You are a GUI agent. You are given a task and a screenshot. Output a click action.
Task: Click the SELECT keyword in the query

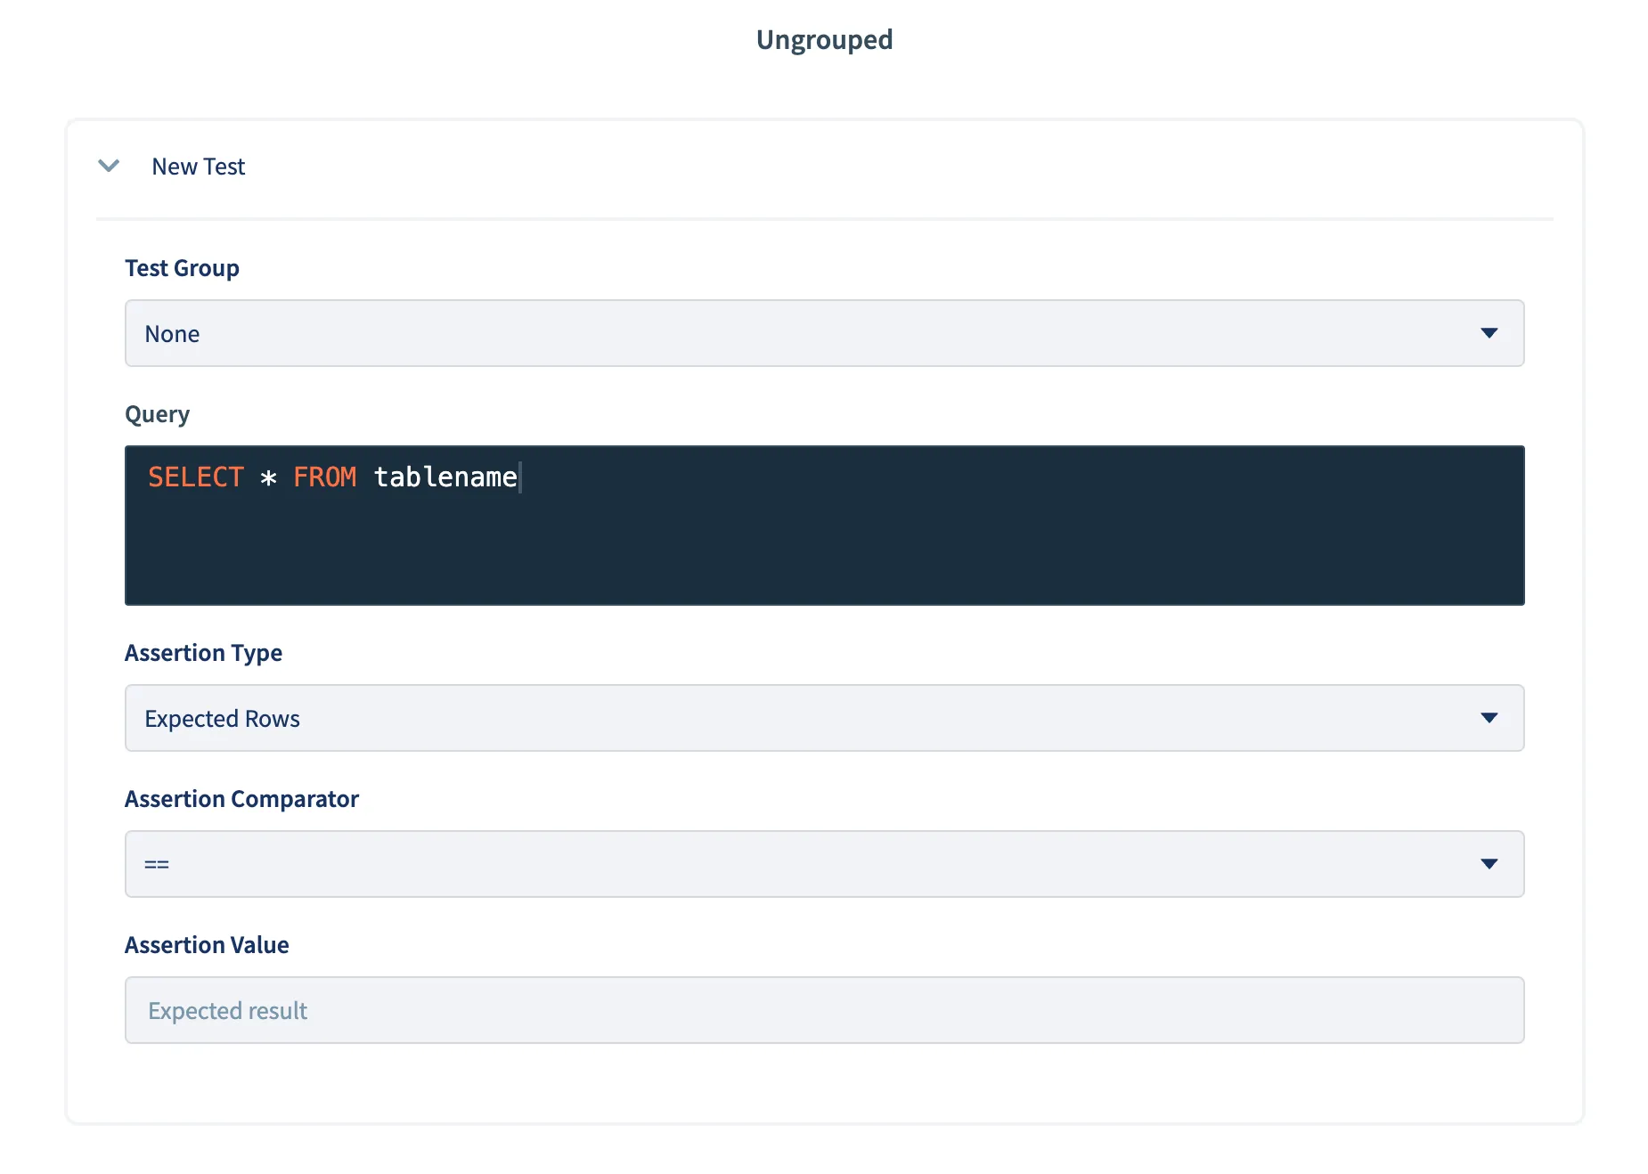195,477
